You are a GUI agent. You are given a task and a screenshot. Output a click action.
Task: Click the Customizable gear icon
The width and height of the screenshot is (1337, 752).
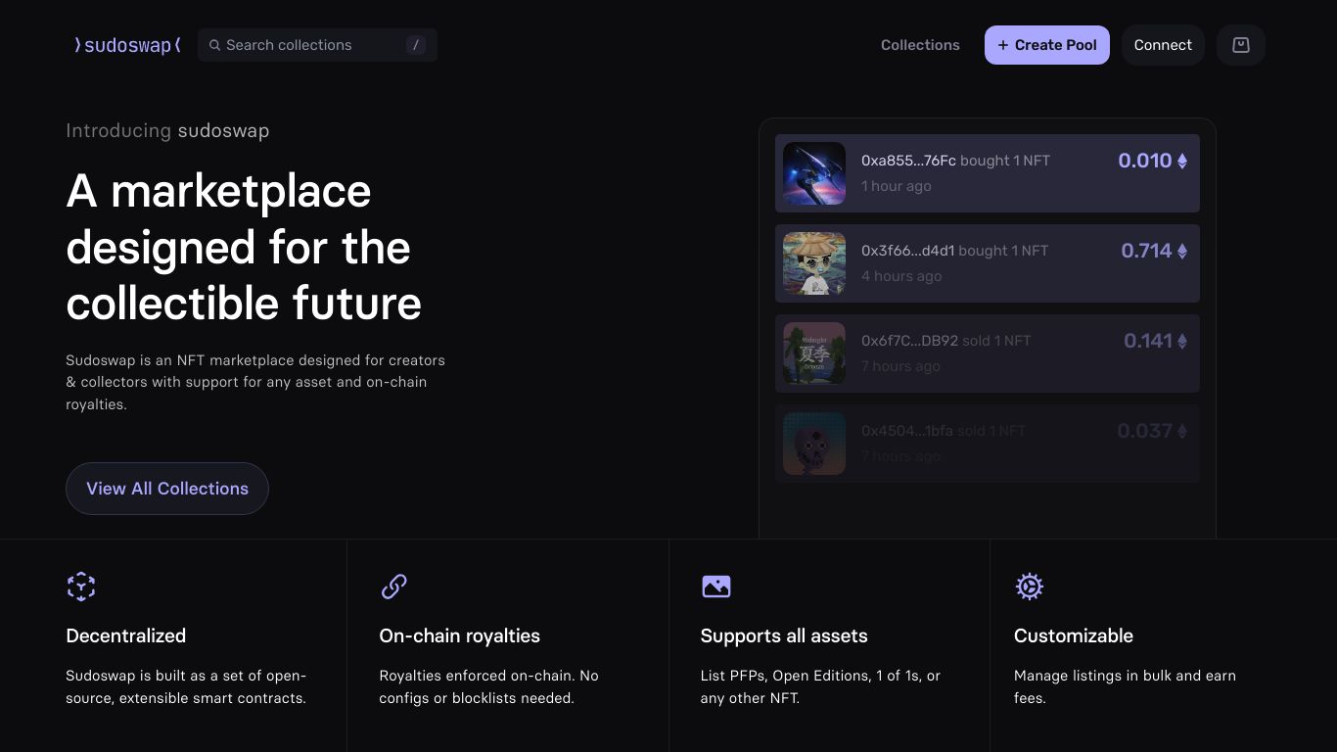point(1029,587)
